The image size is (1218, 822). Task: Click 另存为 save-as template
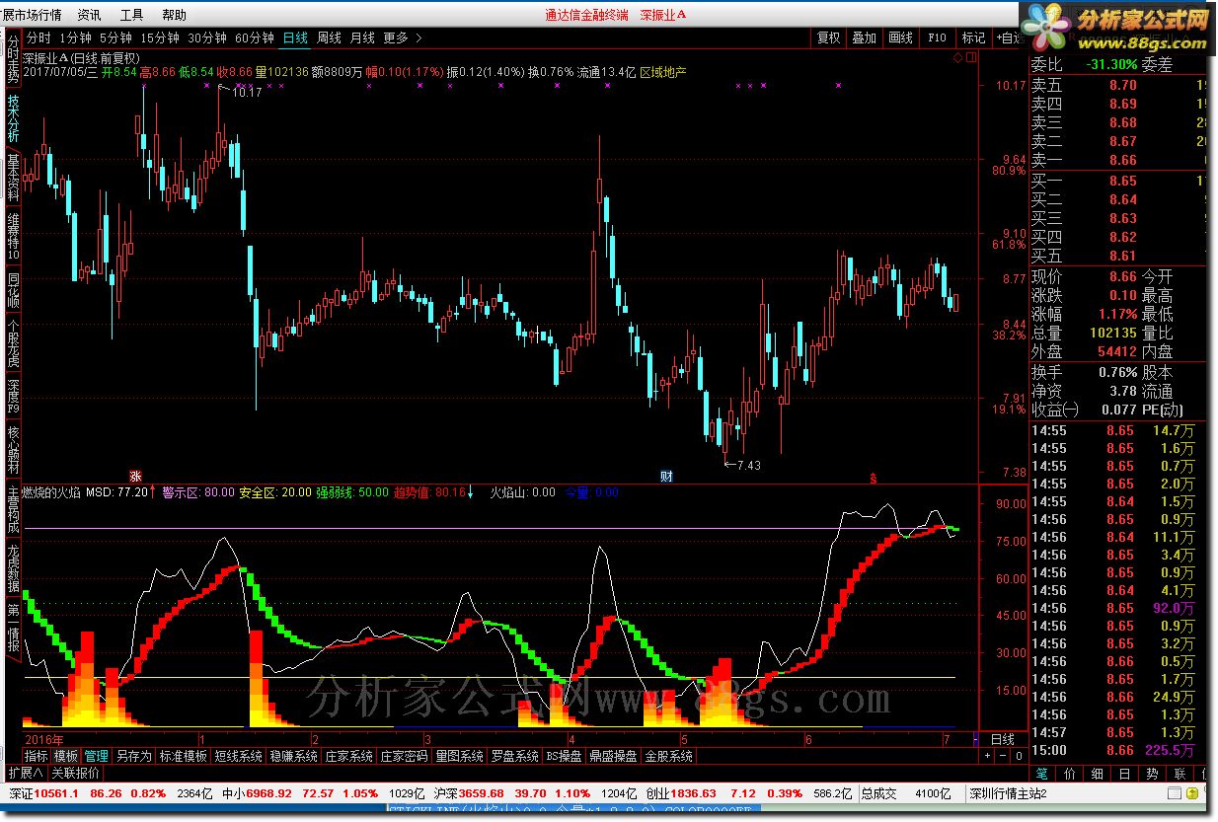[133, 757]
